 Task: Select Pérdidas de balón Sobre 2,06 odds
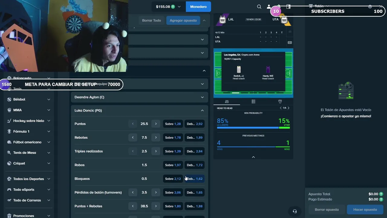(x=173, y=192)
